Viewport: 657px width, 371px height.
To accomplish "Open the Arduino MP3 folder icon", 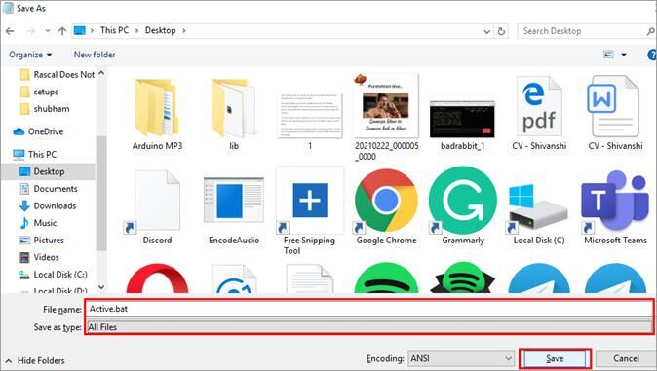I will (x=157, y=108).
